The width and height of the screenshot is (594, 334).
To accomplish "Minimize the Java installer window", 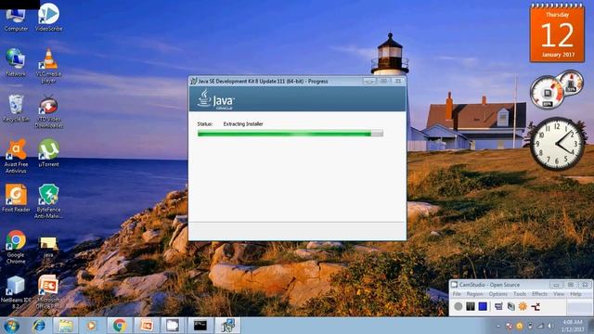I will [369, 81].
